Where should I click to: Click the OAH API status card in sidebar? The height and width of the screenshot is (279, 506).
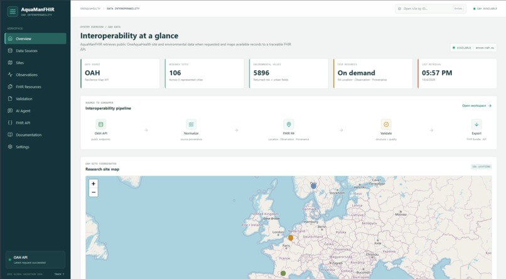(x=36, y=260)
